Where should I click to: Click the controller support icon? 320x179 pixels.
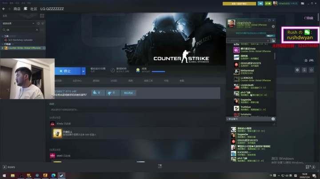point(311,60)
